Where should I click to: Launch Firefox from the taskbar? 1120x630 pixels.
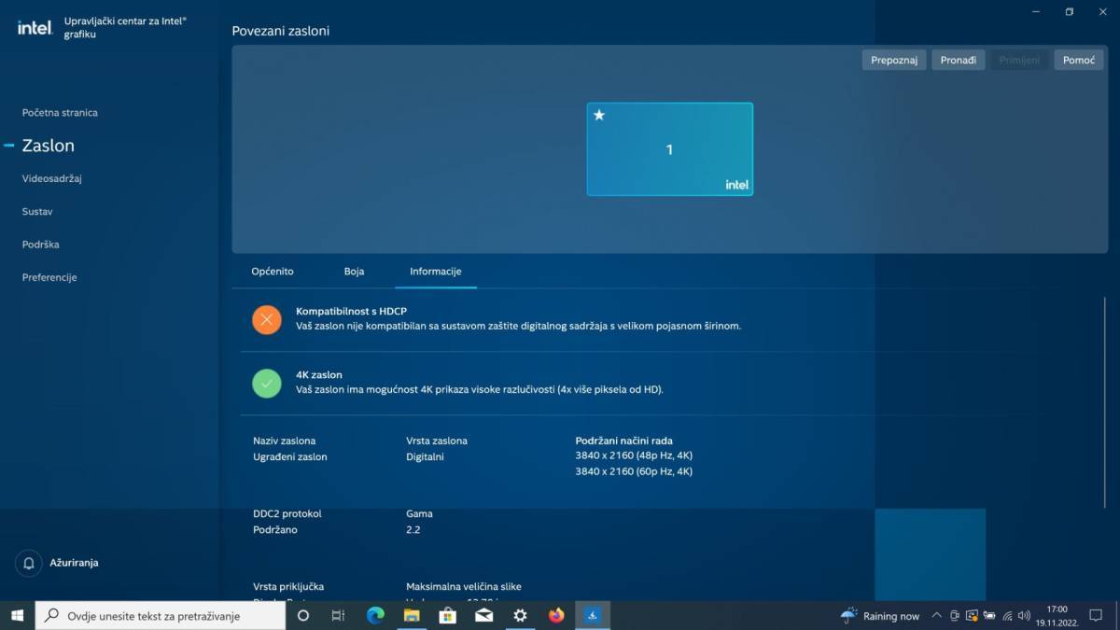tap(556, 615)
